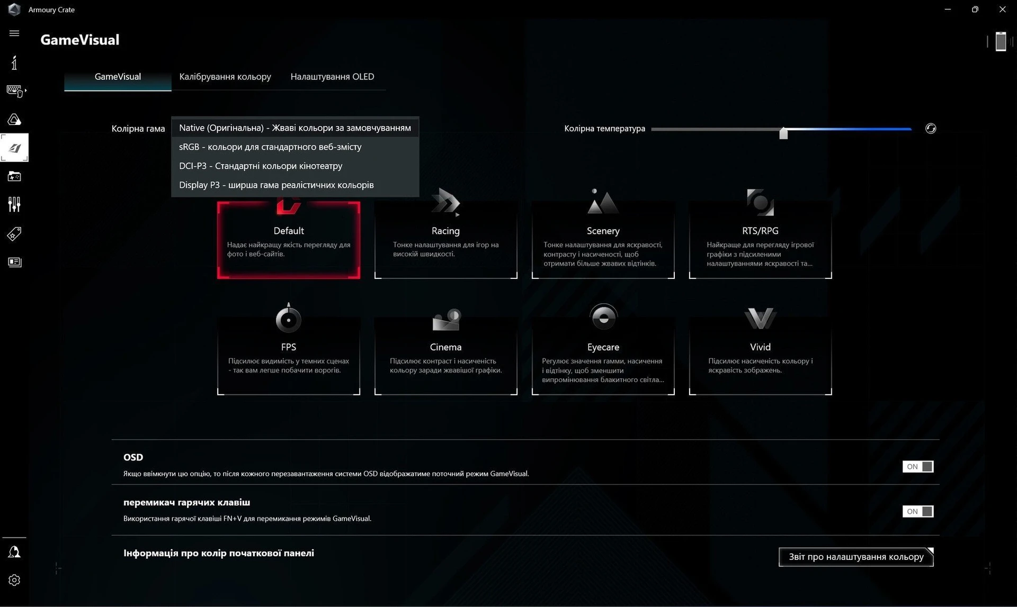1017x607 pixels.
Task: Open the Device keyboard icon in sidebar
Action: pyautogui.click(x=15, y=91)
